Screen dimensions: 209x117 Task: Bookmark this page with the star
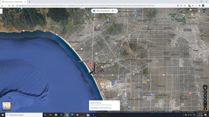click(x=185, y=6)
